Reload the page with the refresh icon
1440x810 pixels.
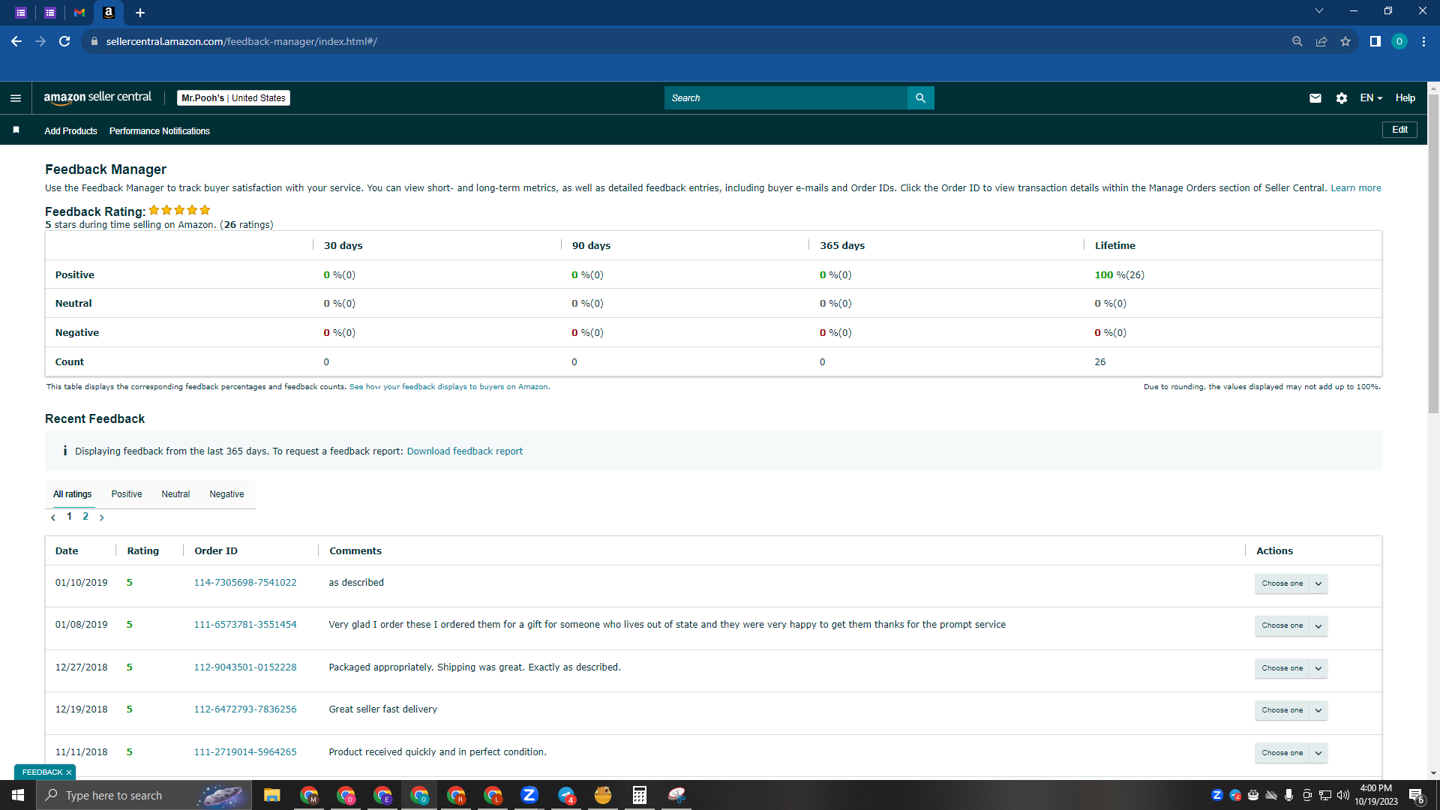64,41
